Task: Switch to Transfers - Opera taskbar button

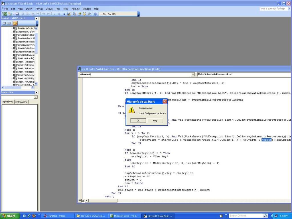Action: 58,216
